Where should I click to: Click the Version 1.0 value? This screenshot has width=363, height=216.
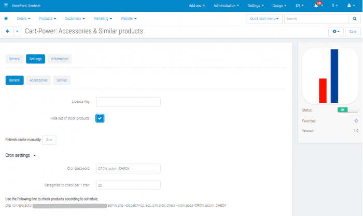point(356,131)
